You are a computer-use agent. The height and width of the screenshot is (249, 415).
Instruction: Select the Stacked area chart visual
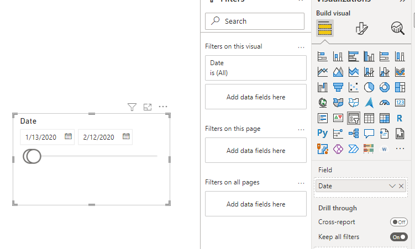353,72
